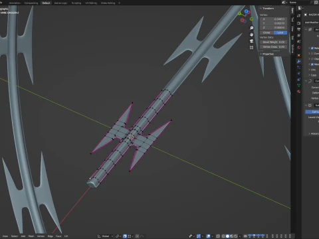Switch to Compositing workspace tab
The height and width of the screenshot is (239, 319).
(31, 3)
